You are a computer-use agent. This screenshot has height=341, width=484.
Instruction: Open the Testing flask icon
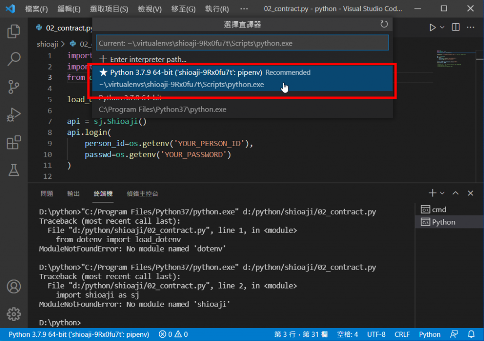coord(14,170)
